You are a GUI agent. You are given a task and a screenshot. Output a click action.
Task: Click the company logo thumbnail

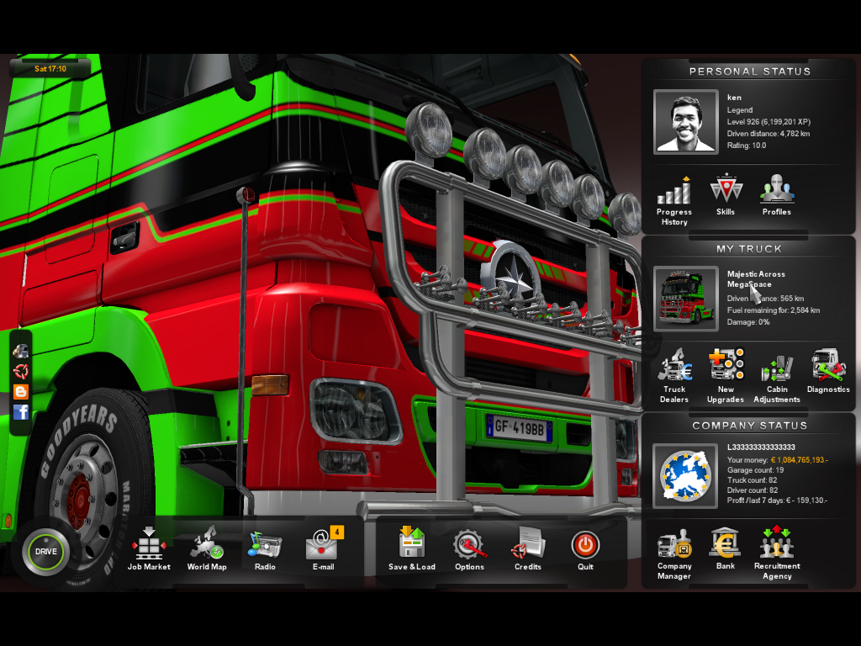tap(685, 476)
